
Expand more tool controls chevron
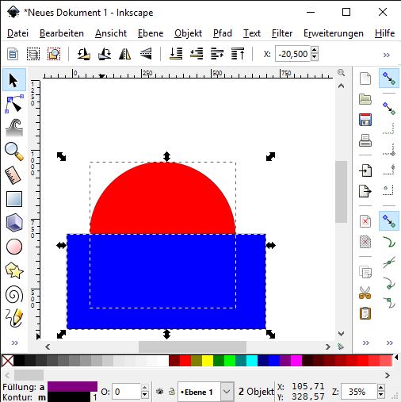[387, 55]
